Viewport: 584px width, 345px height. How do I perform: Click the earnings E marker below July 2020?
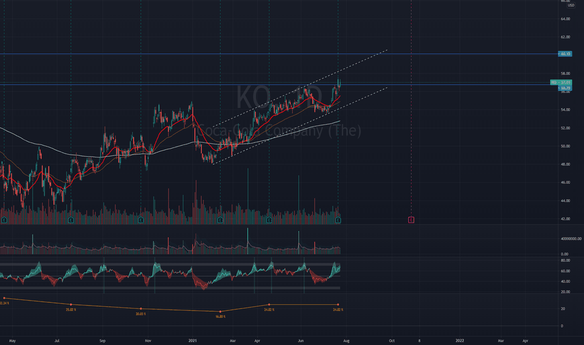click(x=71, y=220)
